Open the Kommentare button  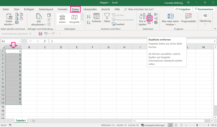tap(204, 10)
